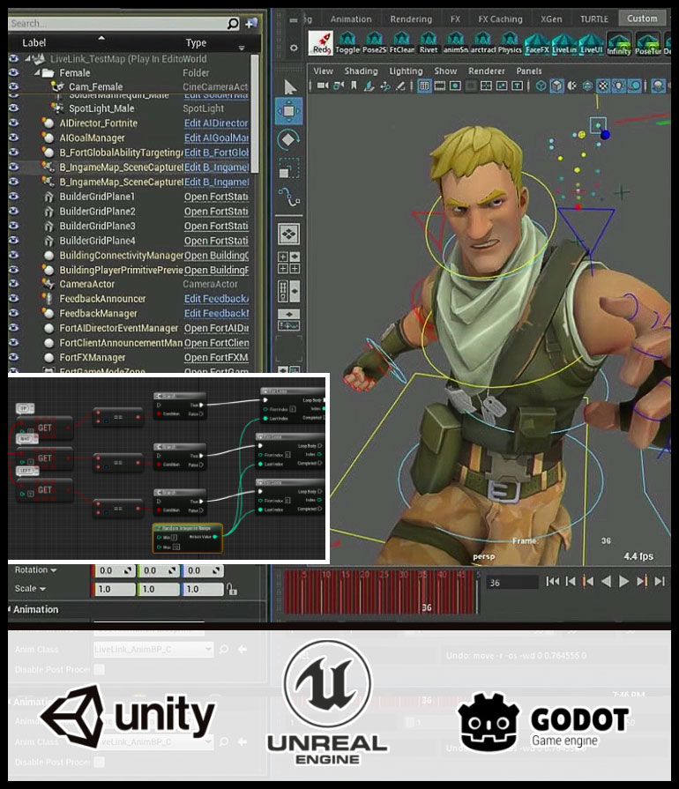
Task: Open the Rotation dropdown arrow
Action: click(54, 570)
